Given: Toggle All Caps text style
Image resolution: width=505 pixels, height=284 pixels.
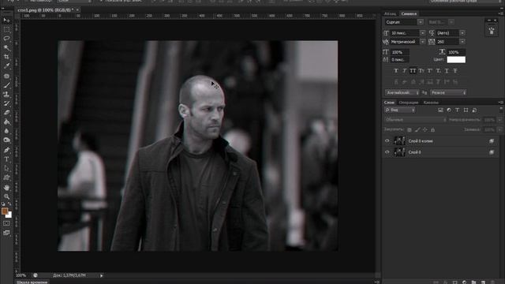Looking at the screenshot, I should (x=413, y=71).
